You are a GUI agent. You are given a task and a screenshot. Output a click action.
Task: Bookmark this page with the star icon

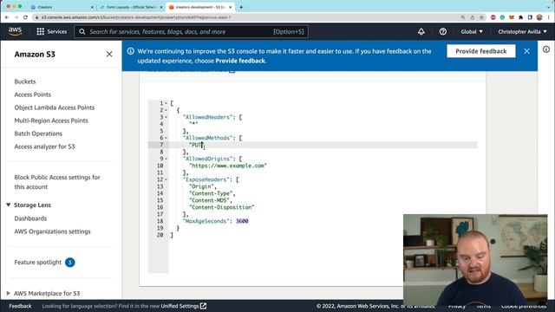pyautogui.click(x=481, y=17)
